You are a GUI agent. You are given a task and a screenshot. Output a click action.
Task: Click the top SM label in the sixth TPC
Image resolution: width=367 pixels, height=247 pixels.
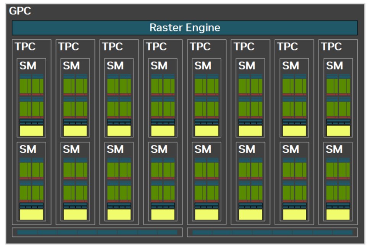[247, 66]
